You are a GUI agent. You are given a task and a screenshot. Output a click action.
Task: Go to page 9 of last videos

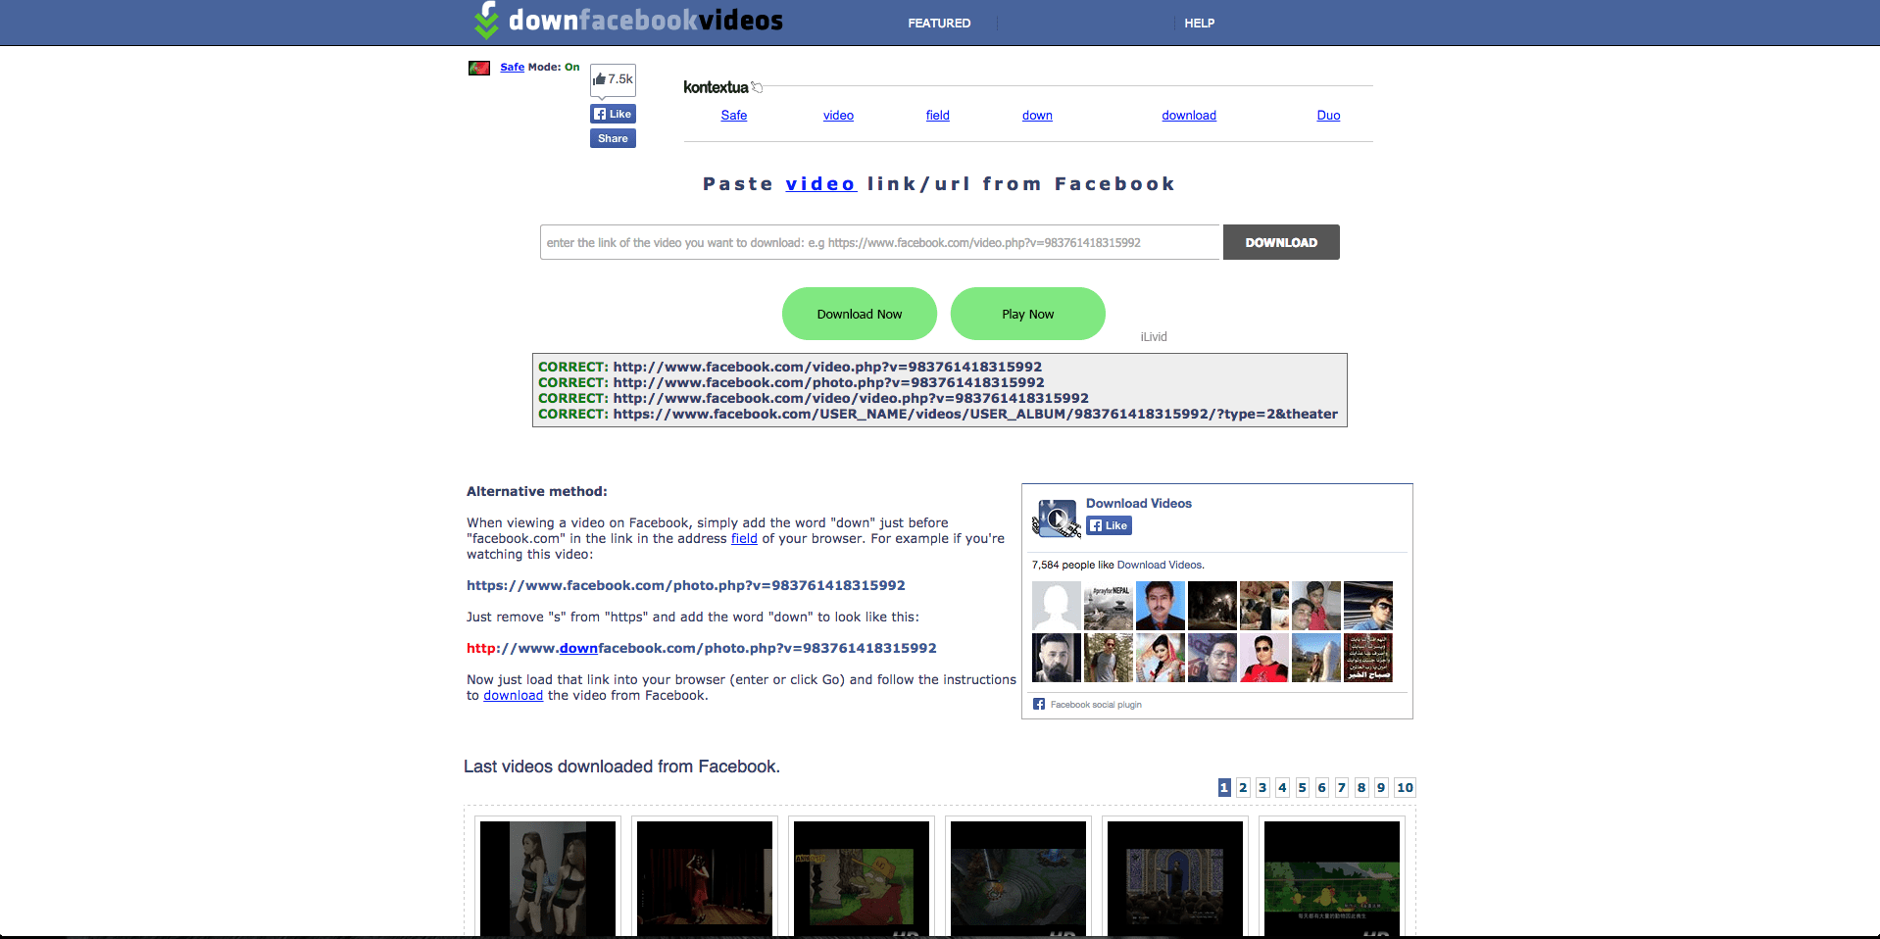[1381, 787]
